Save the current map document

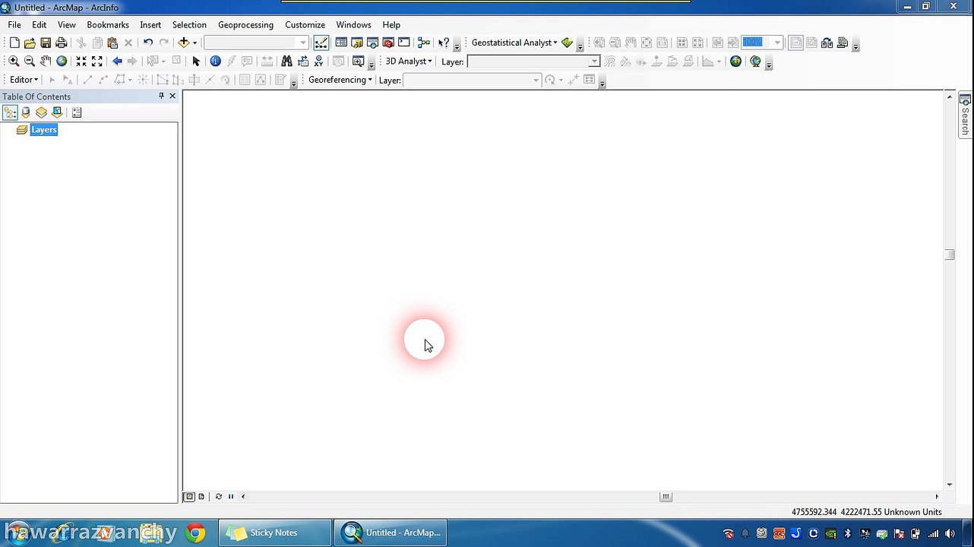pos(46,43)
